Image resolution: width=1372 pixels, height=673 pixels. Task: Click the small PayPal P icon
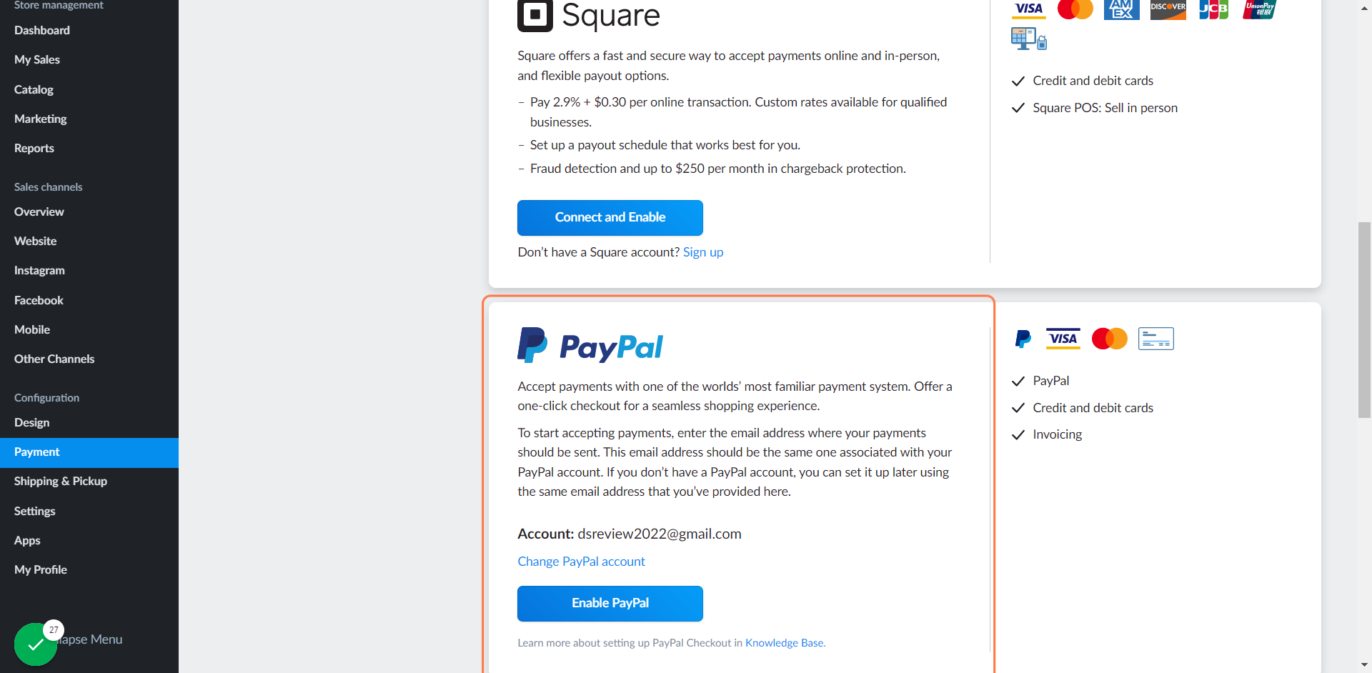coord(1023,339)
